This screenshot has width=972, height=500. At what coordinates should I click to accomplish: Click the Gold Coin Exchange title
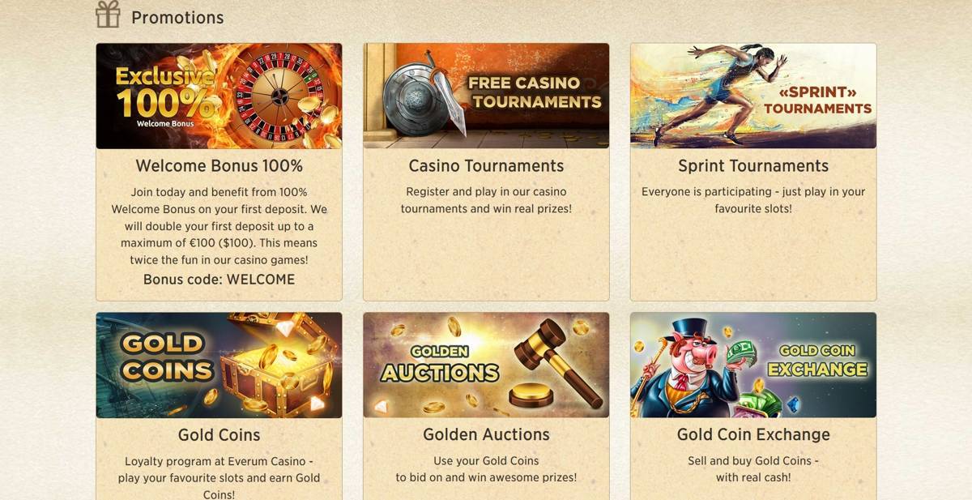point(753,435)
